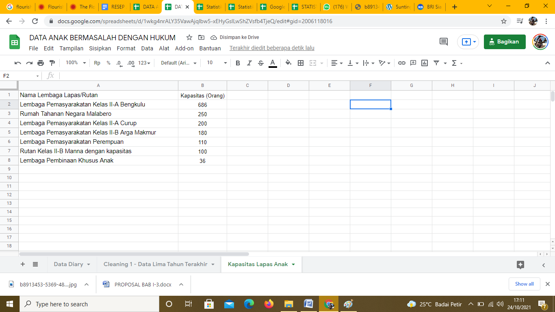Click the green Bagikan button
Screen dimensions: 555x312
tap(504, 42)
